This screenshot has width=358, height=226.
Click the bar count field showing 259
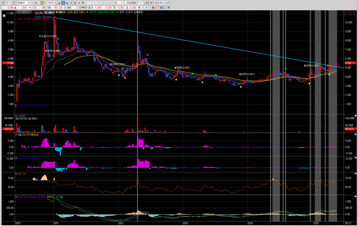(128, 3)
